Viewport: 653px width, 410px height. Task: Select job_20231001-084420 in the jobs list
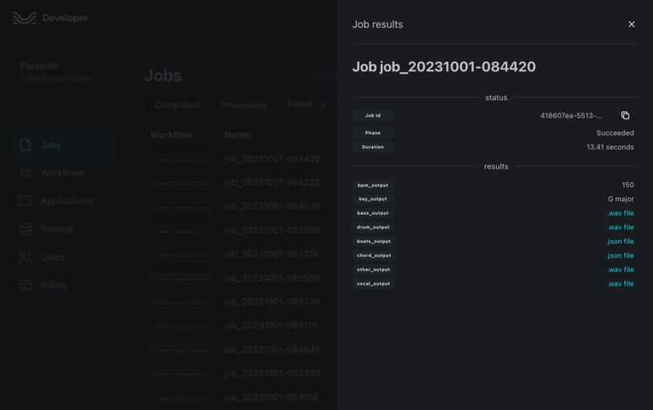point(272,159)
